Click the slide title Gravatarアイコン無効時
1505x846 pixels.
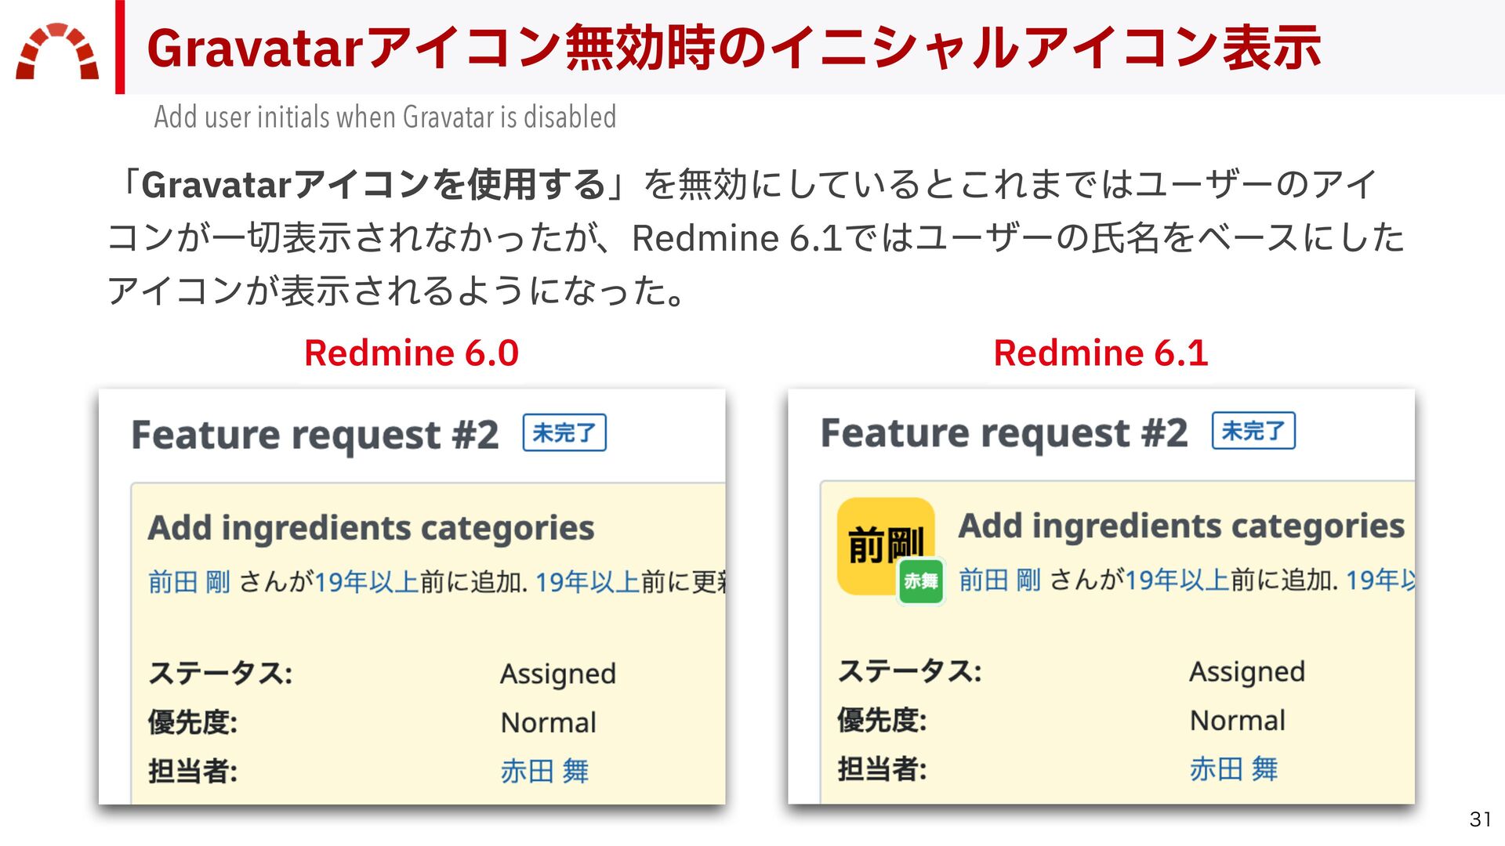pos(733,49)
